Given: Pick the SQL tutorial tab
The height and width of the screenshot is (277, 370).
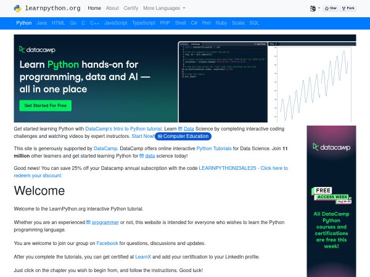Looking at the screenshot, I should click(254, 23).
